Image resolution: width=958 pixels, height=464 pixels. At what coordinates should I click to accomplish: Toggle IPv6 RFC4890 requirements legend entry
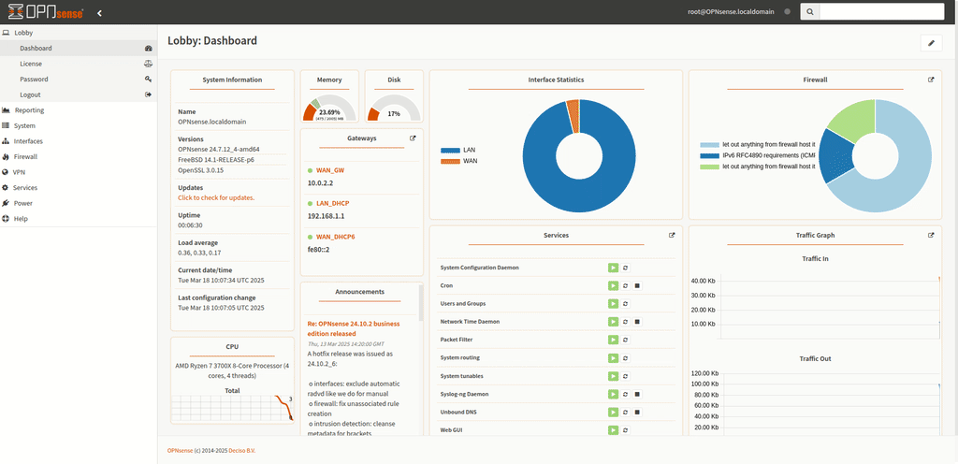[x=758, y=155]
